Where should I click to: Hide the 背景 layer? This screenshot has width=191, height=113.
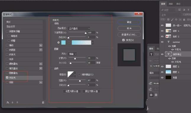tap(162, 78)
